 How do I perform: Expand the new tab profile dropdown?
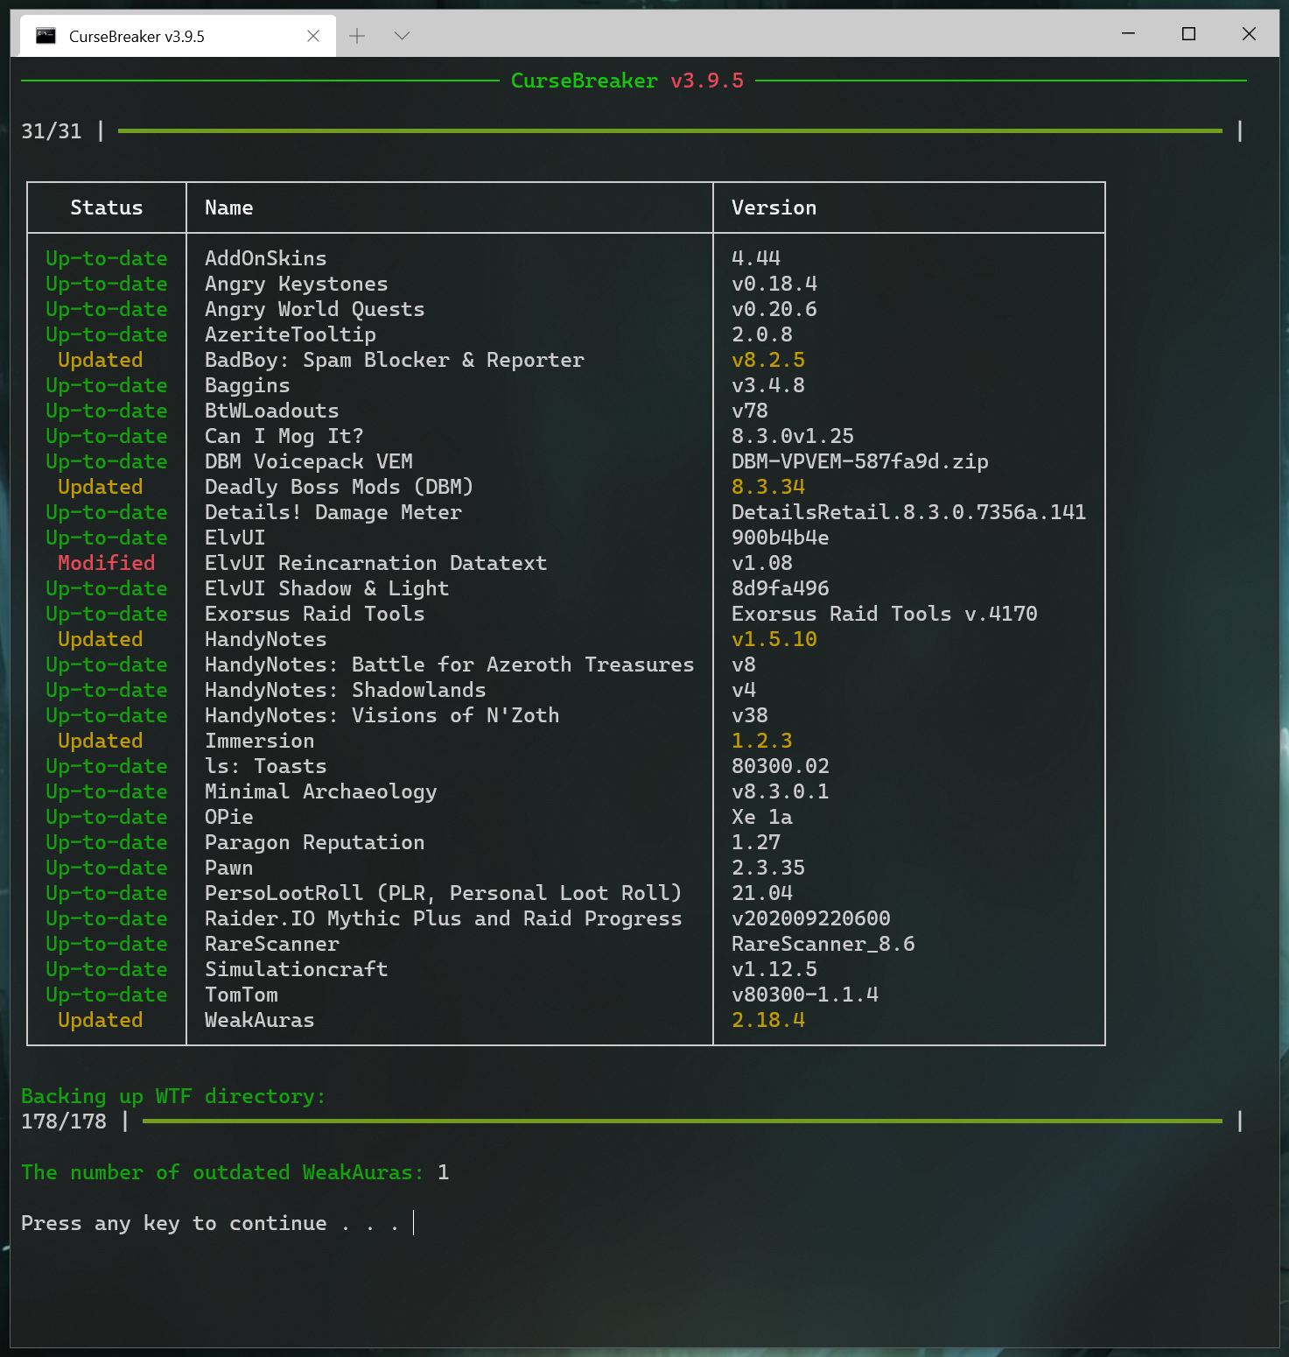point(402,36)
